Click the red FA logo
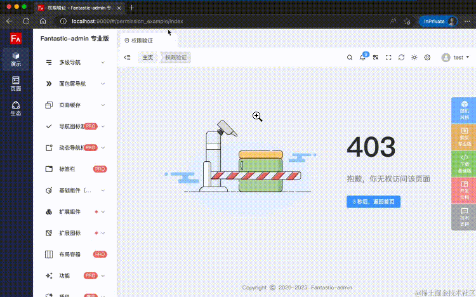 coord(16,39)
